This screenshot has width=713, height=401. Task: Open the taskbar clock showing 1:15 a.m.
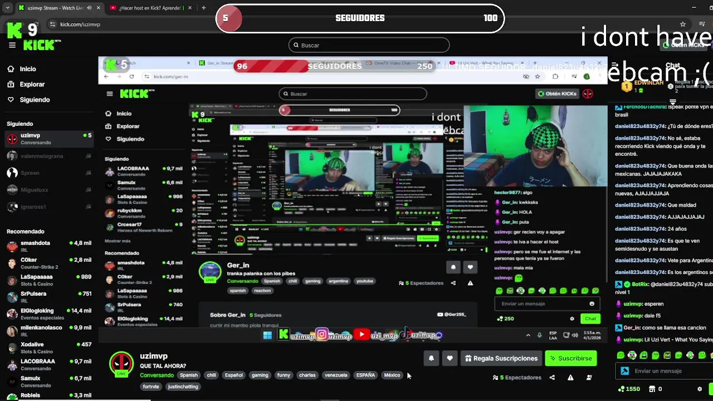pos(592,335)
